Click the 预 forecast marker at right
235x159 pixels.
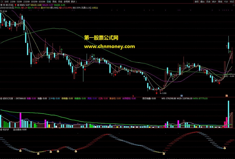[227, 96]
